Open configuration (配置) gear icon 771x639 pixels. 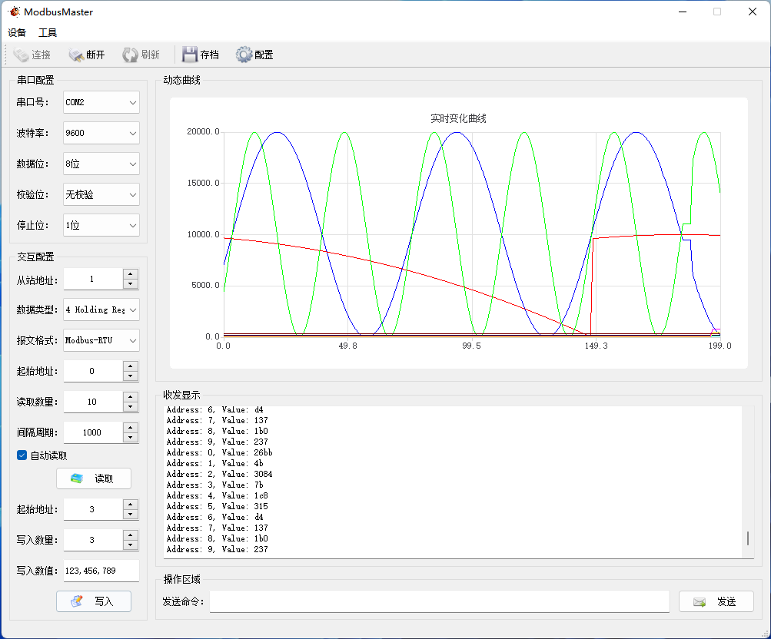[244, 55]
